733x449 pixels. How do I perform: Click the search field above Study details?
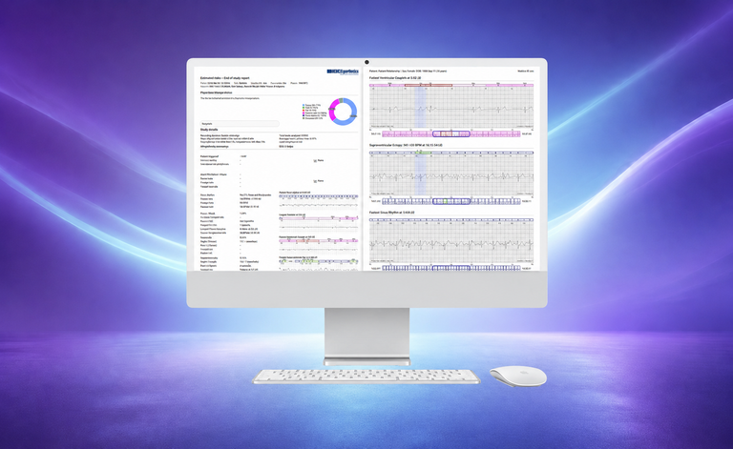click(240, 124)
